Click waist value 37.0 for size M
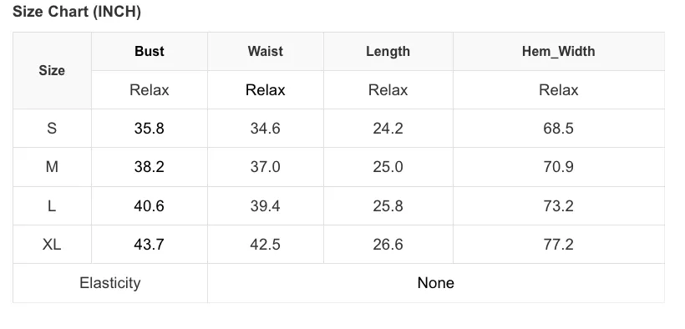 [265, 167]
